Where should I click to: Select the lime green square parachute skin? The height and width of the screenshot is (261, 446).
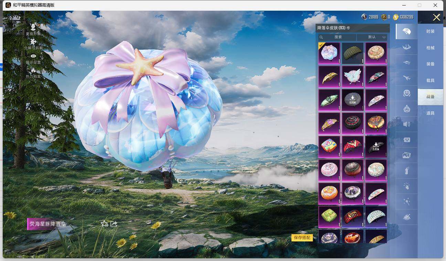[x=329, y=217]
